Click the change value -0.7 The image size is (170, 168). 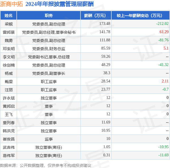pos(165,90)
